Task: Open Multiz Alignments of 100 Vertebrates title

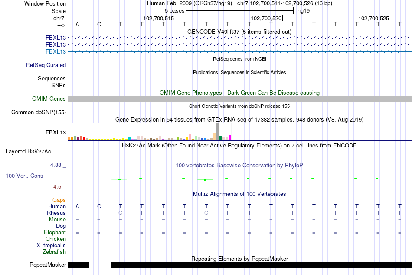Action: coord(239,194)
